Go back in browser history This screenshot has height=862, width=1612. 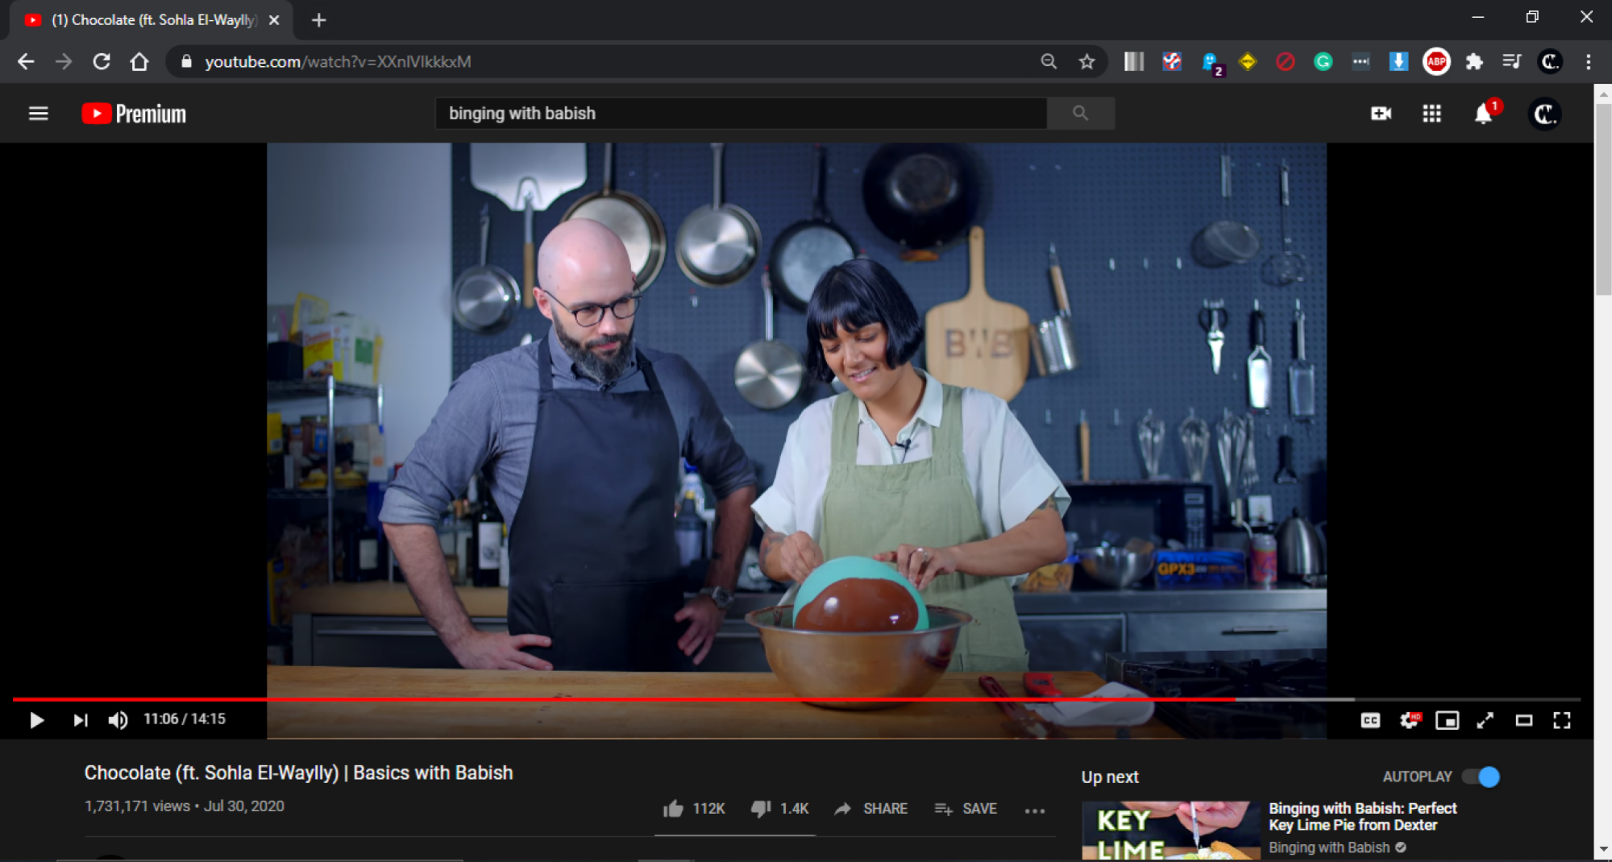pos(26,61)
